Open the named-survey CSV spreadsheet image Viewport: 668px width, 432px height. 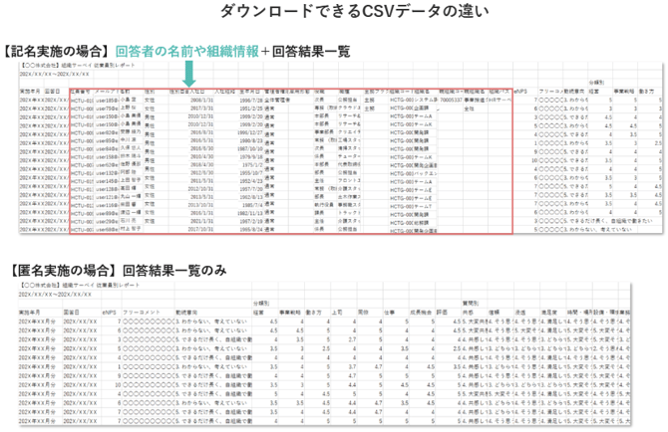pos(341,147)
